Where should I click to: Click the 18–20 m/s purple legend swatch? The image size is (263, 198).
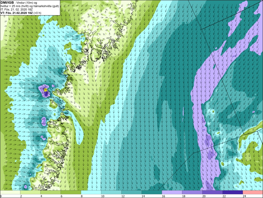(x=192, y=192)
